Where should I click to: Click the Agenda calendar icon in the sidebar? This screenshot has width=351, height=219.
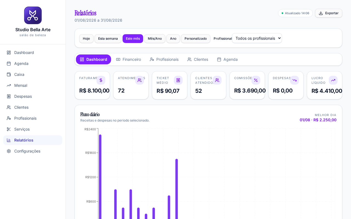(9, 64)
